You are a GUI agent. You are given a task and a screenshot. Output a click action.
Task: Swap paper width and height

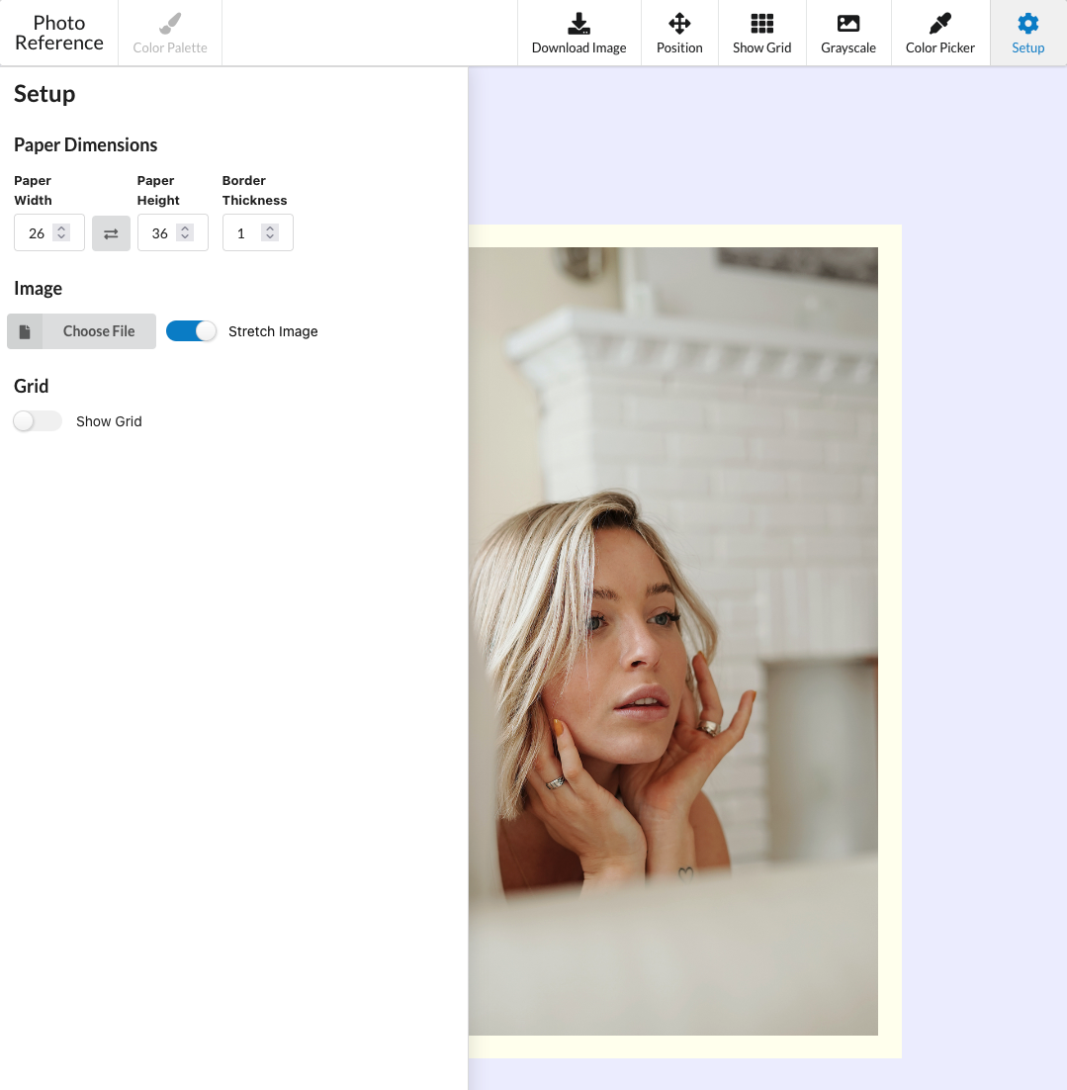111,233
